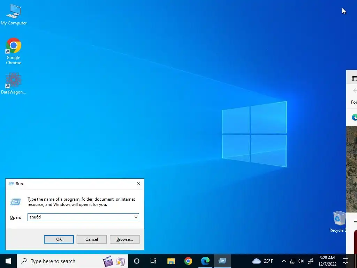Confirm the Run dialog with OK
The height and width of the screenshot is (268, 357).
coord(59,239)
